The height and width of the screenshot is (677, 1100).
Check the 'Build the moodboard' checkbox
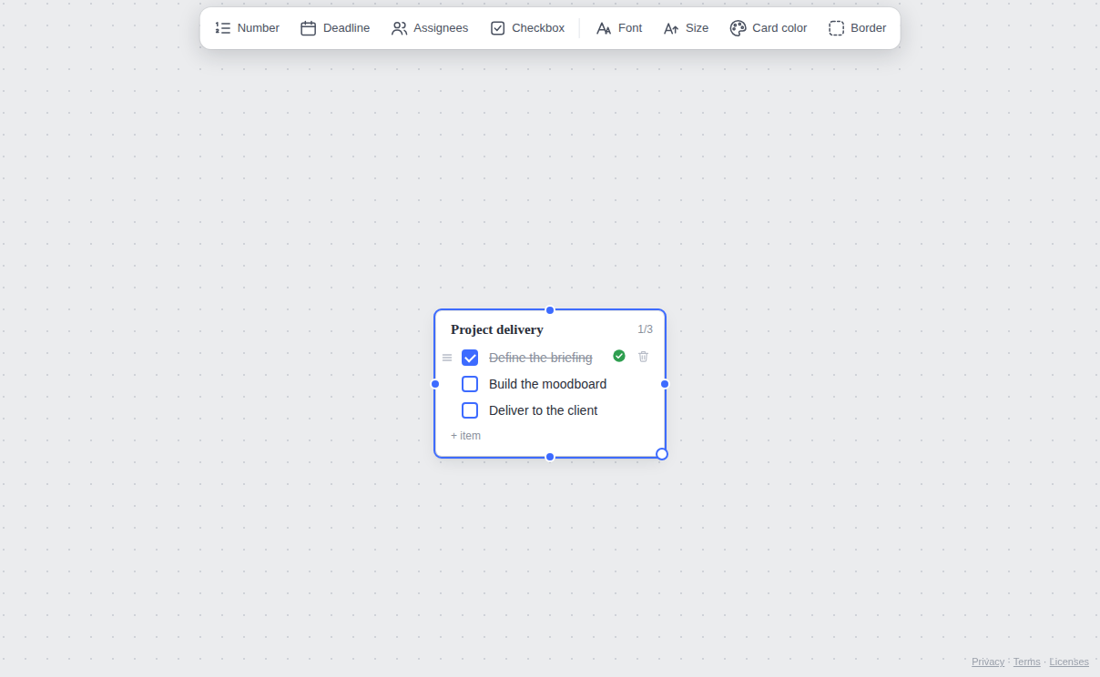click(x=470, y=384)
